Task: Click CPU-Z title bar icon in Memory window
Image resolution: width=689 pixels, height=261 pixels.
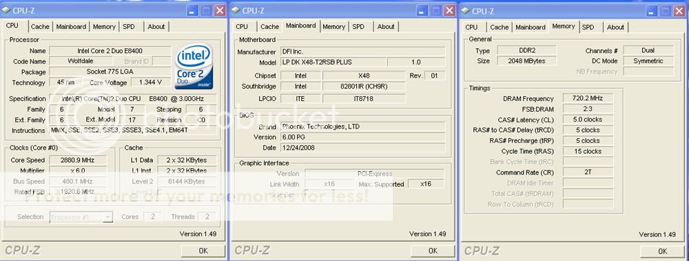Action: click(x=465, y=11)
